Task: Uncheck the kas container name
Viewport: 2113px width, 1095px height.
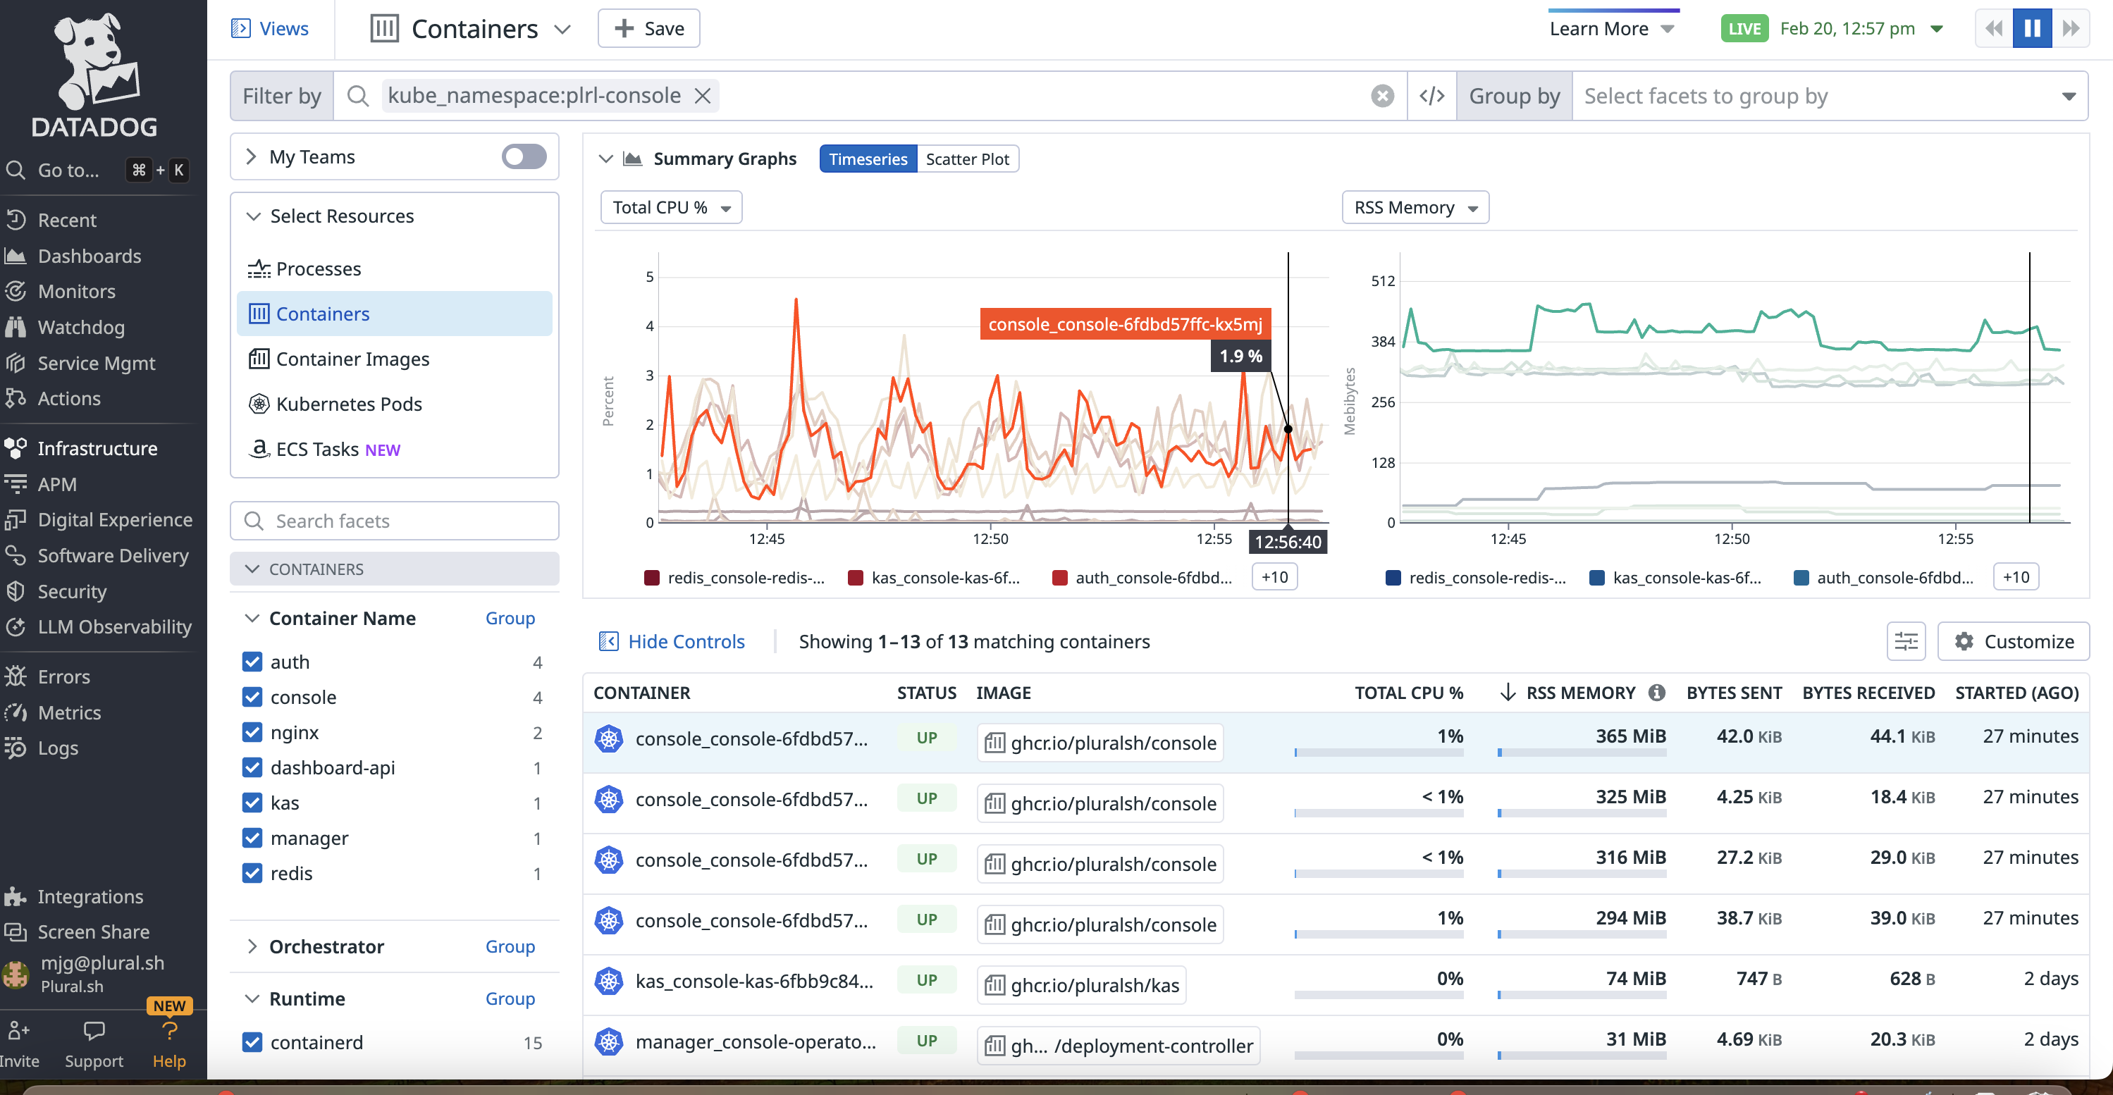Action: 252,803
